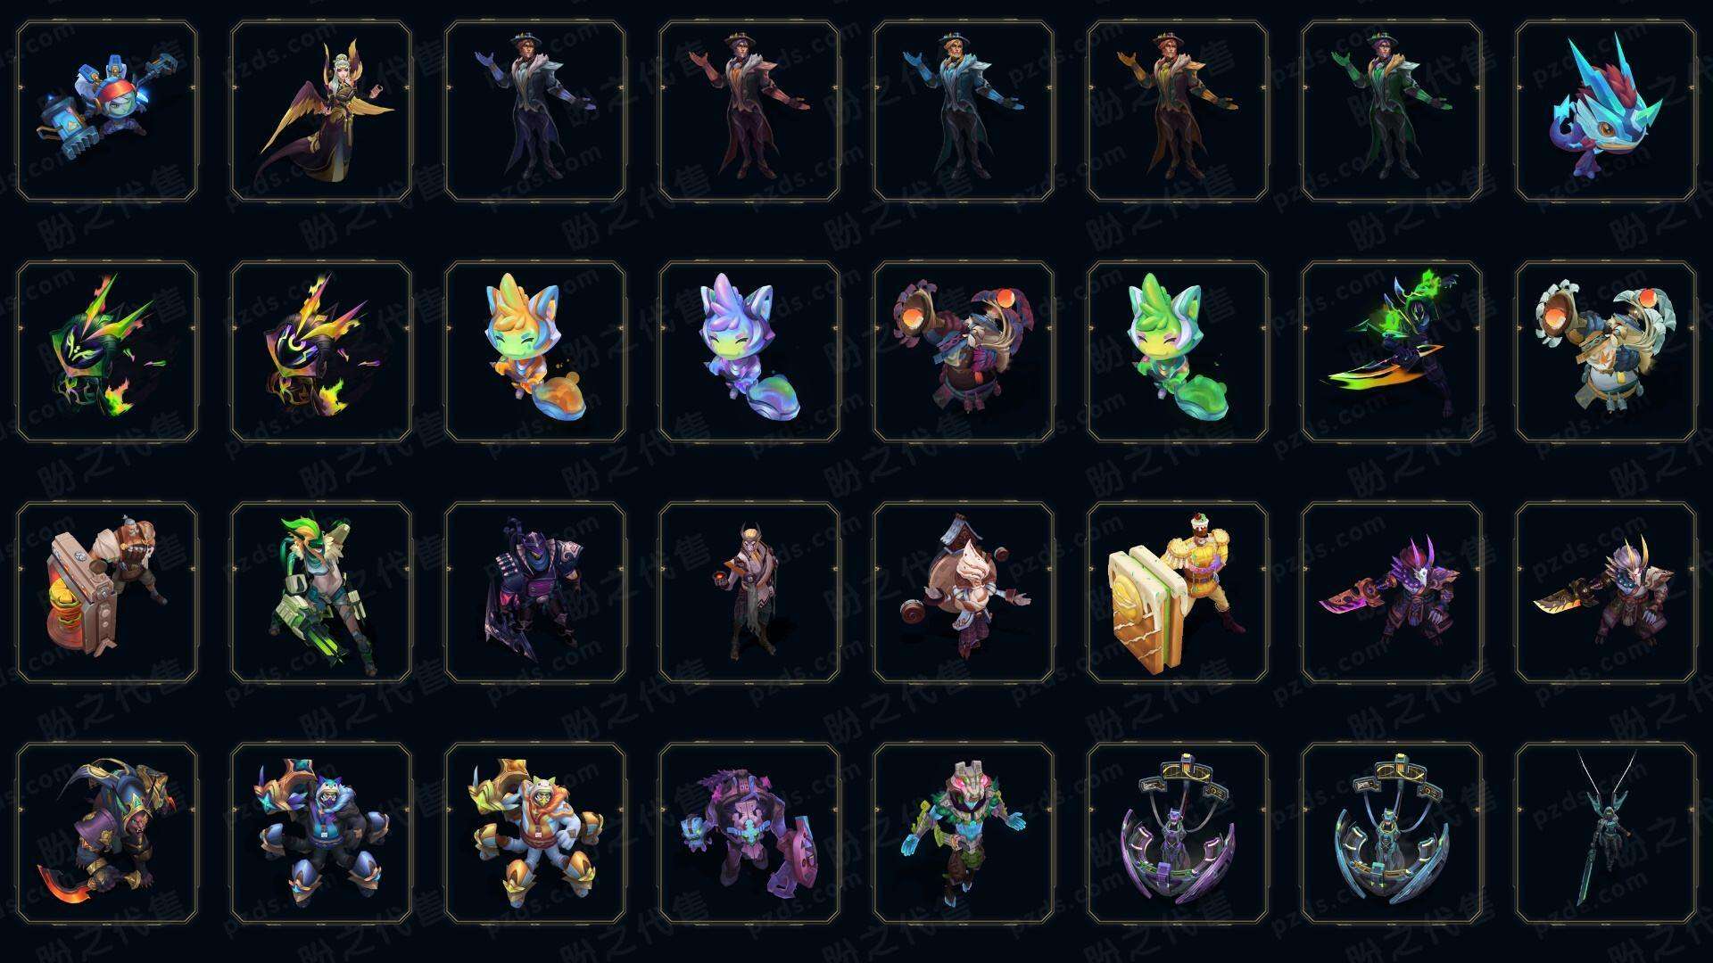Pick the slim figure with long sword
Screen dimensions: 1713x963
point(1606,833)
